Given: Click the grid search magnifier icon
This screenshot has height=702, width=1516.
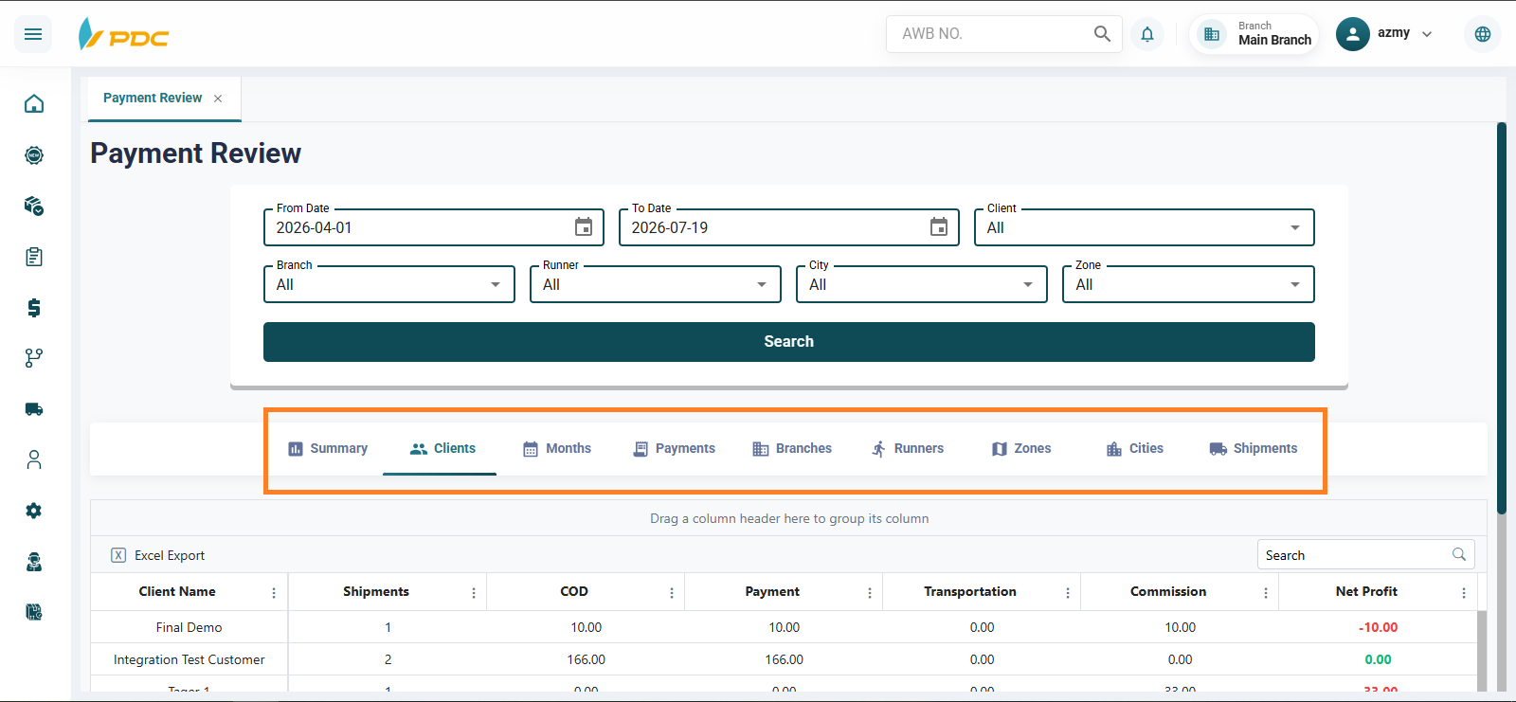Looking at the screenshot, I should click(x=1459, y=554).
